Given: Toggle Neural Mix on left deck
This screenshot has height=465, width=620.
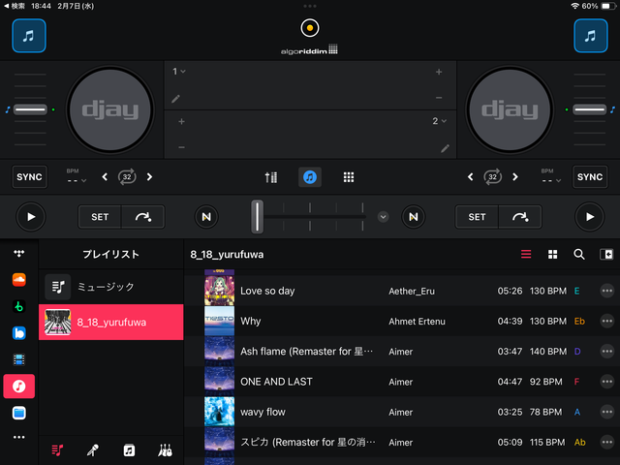Looking at the screenshot, I should (x=206, y=217).
